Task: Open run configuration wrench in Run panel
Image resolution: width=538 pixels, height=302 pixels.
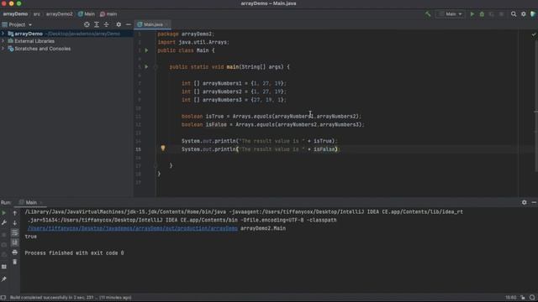Action: coord(4,223)
